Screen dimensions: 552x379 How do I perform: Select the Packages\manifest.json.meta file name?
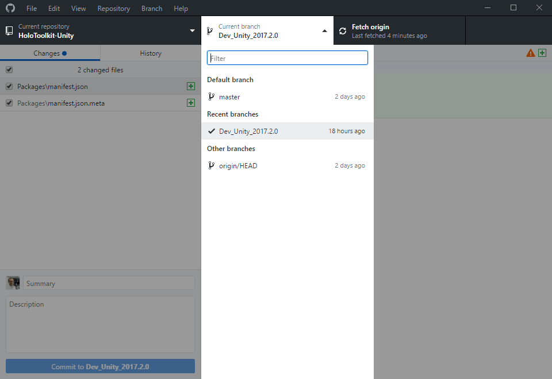click(61, 103)
